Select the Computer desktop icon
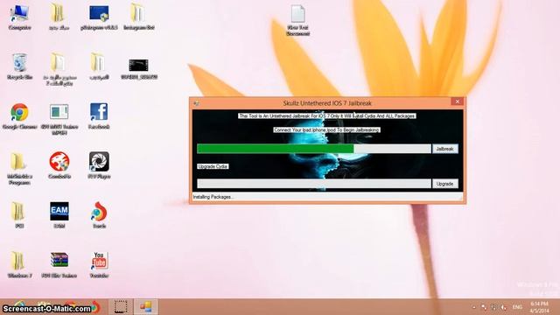The height and width of the screenshot is (315, 560). coord(19,17)
